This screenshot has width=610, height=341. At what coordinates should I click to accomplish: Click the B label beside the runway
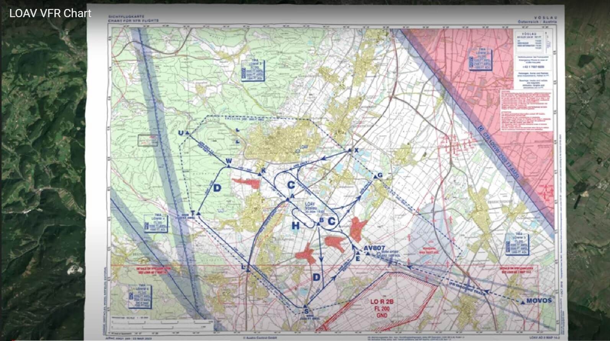322,220
